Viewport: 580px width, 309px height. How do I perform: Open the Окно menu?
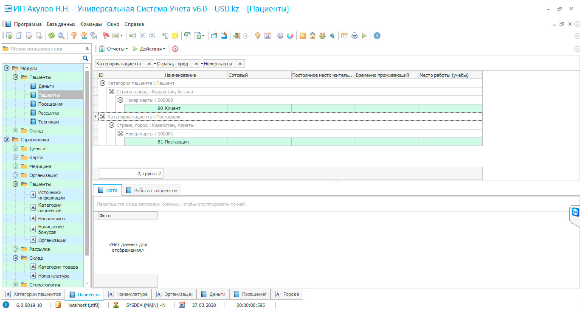(x=113, y=24)
